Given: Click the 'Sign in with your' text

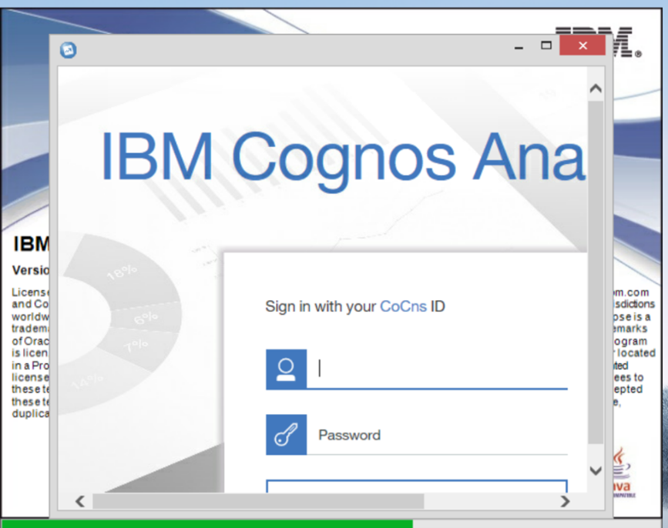Looking at the screenshot, I should [x=321, y=306].
